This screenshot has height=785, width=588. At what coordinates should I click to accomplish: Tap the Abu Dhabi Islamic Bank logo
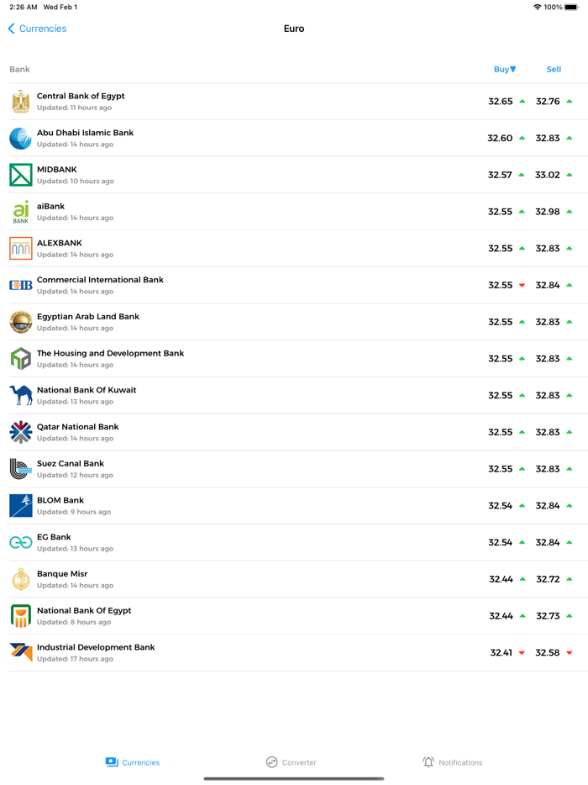(21, 139)
